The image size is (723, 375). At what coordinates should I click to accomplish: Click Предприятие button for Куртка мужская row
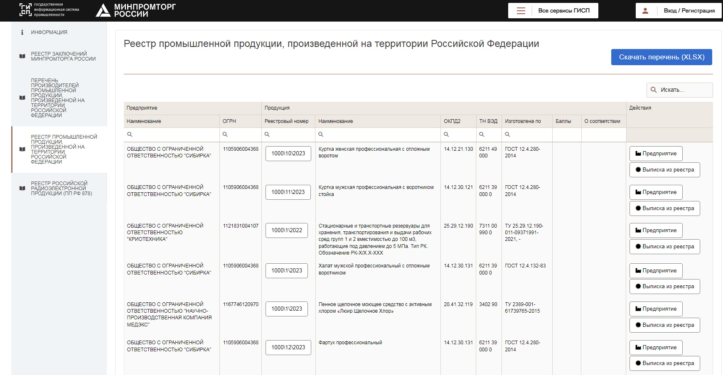[x=656, y=192]
